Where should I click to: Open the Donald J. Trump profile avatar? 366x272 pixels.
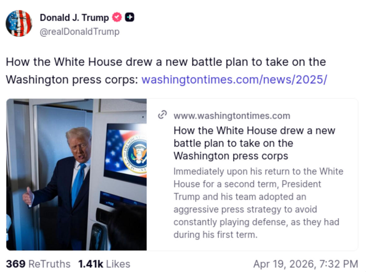(x=19, y=23)
